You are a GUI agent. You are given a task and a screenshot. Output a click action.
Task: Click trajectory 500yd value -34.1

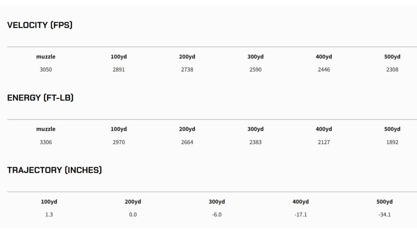pyautogui.click(x=384, y=214)
